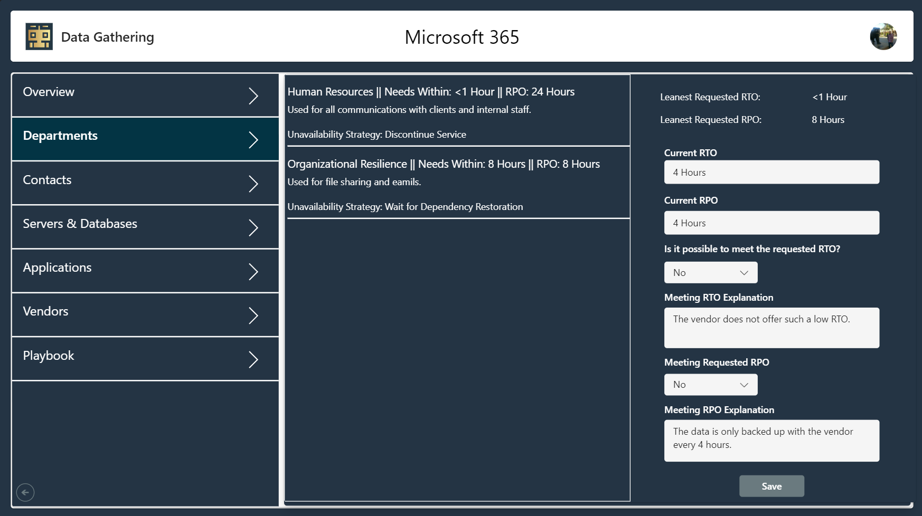Screen dimensions: 922x516
Task: Click the Current RTO input field
Action: pos(772,172)
